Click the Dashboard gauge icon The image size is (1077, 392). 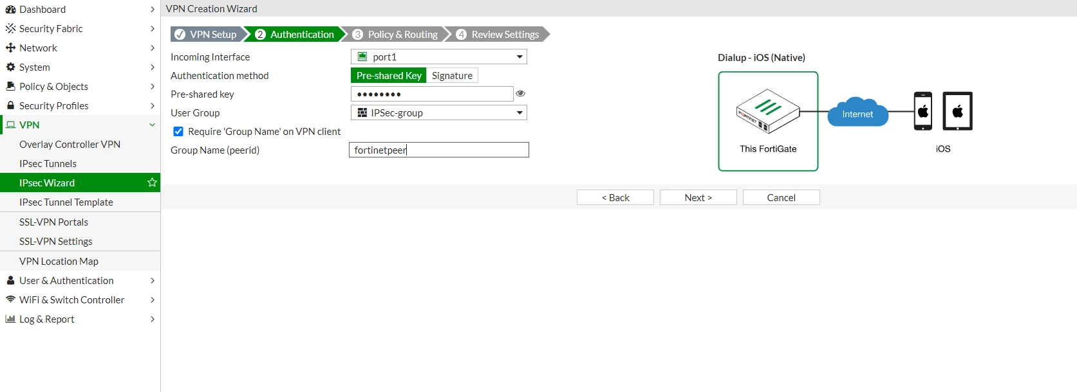(10, 10)
